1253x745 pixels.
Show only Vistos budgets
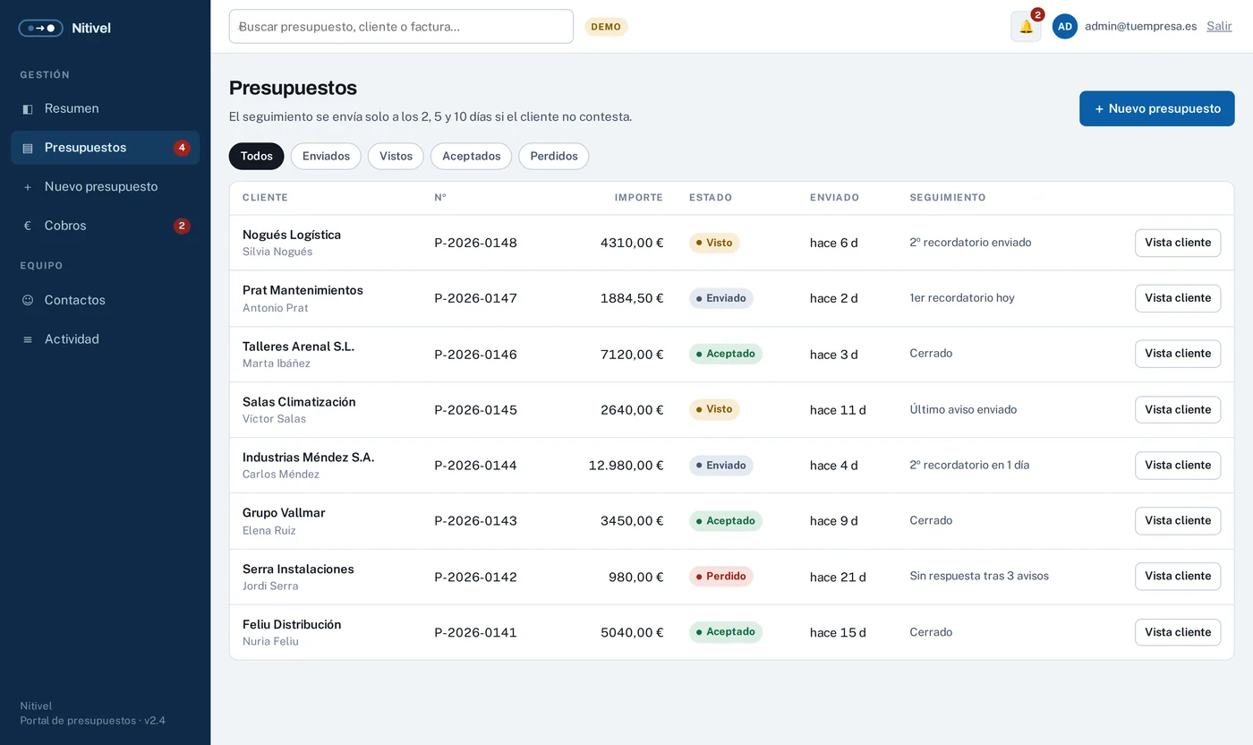pos(396,156)
